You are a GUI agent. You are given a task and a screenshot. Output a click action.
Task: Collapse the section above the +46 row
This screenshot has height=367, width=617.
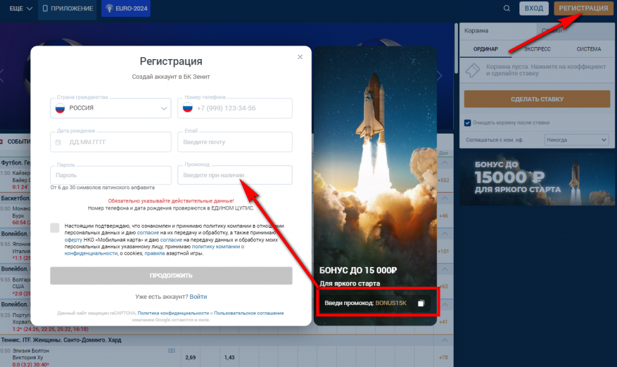[x=445, y=198]
